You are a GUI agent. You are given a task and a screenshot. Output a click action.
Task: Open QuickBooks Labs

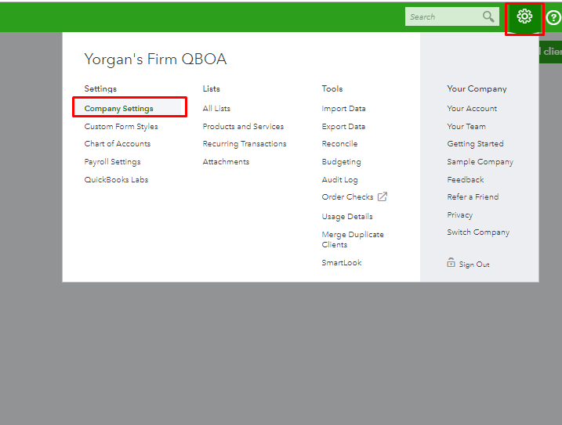116,180
